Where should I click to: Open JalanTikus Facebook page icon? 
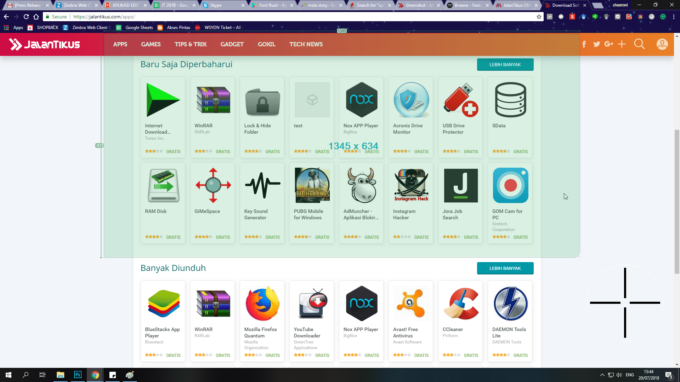coord(584,44)
